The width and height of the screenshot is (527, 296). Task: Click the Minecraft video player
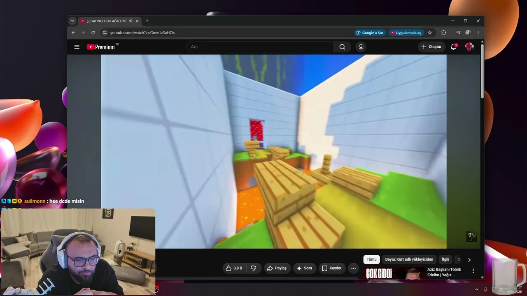click(274, 152)
